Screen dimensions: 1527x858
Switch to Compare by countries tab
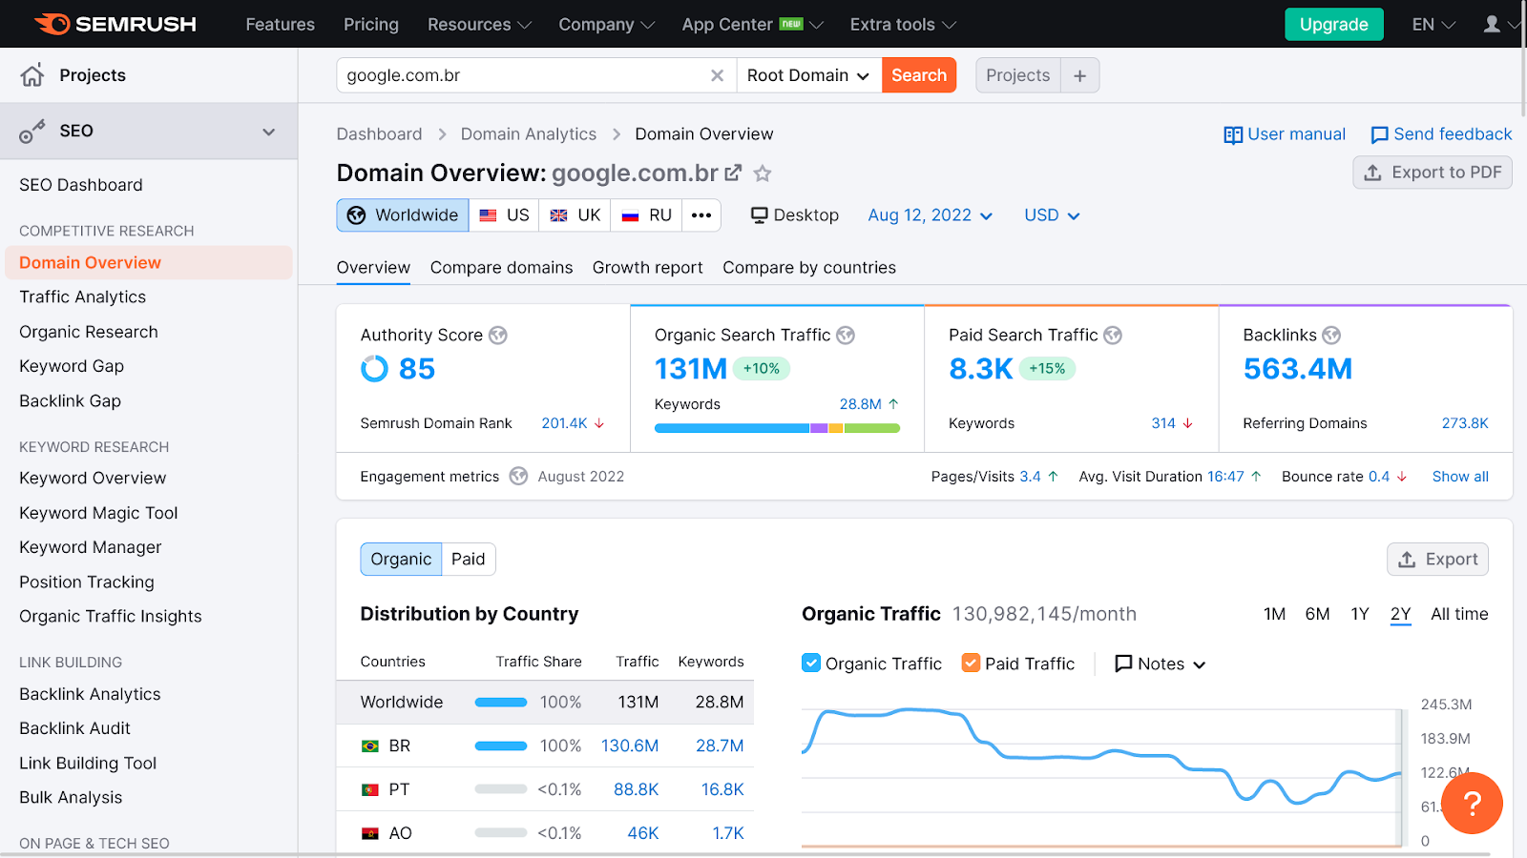pyautogui.click(x=809, y=268)
